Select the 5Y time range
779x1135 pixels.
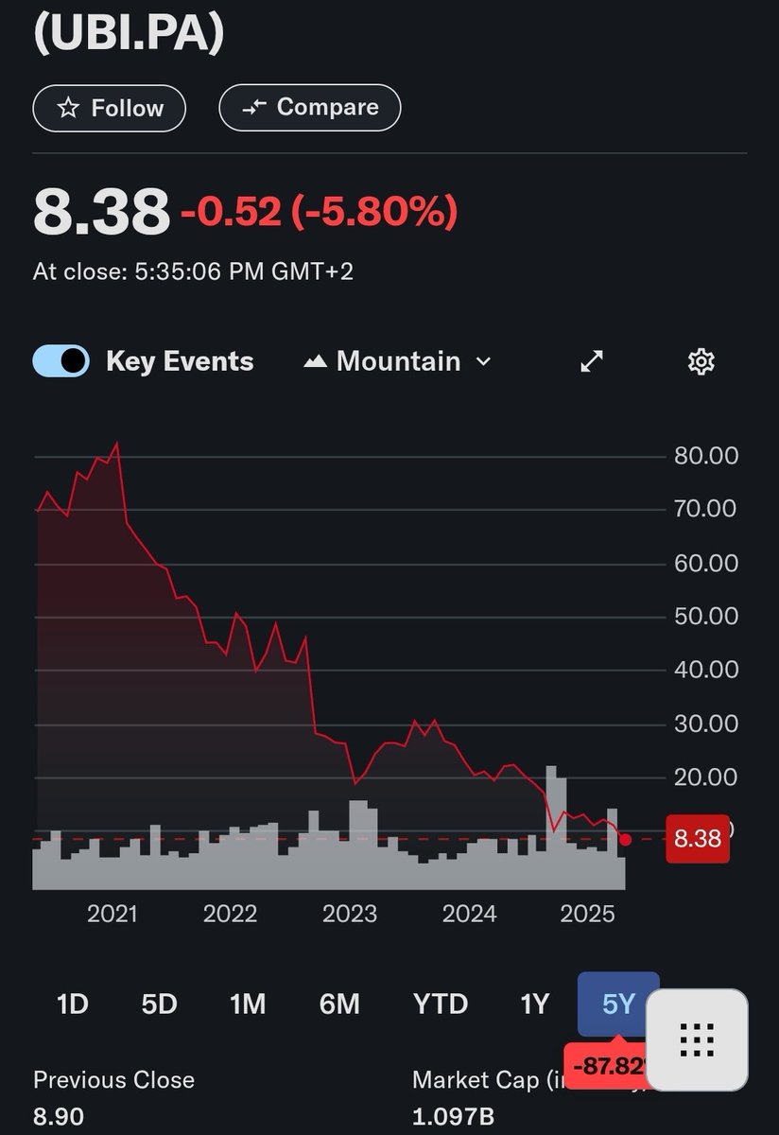(x=618, y=1004)
